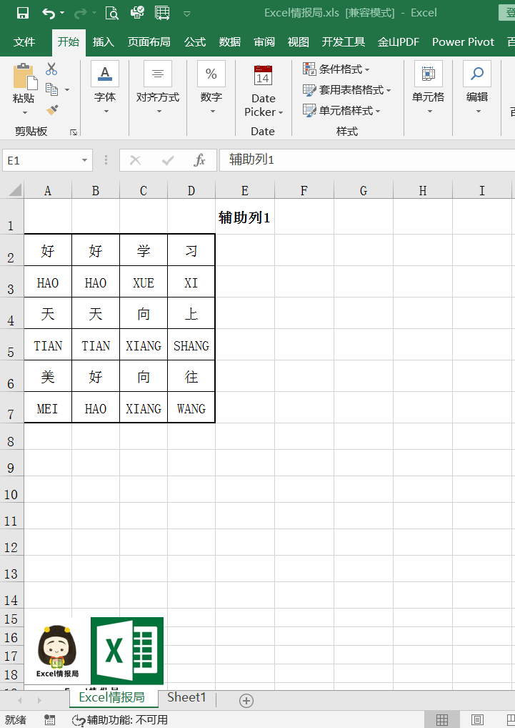Screen dimensions: 515x728
Task: Select column G header
Action: [364, 190]
